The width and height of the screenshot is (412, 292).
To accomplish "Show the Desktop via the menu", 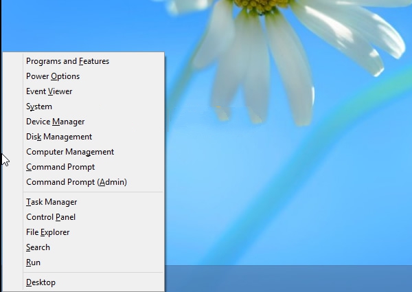I will point(41,282).
